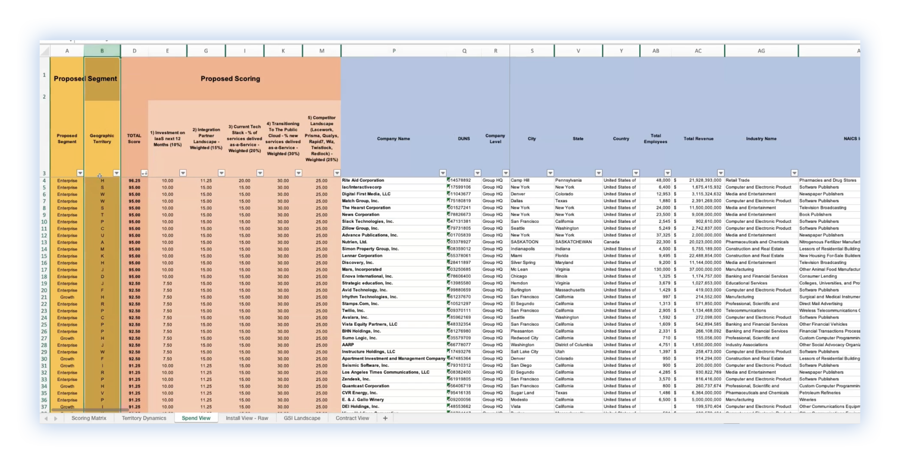
Task: Click the Rite Aid Corporation cell
Action: coord(363,180)
